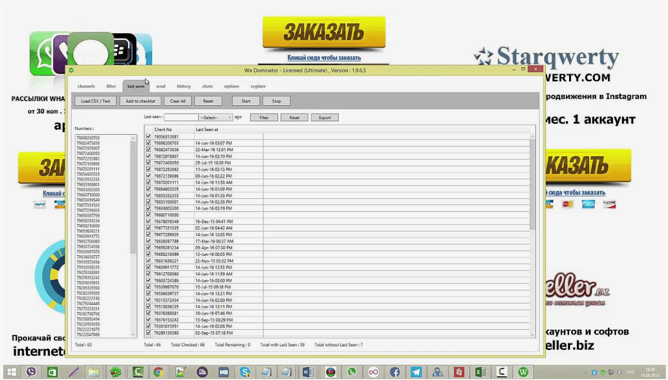Click the Total without Last Seen : 7 text
This screenshot has height=380, width=668.
pos(338,345)
